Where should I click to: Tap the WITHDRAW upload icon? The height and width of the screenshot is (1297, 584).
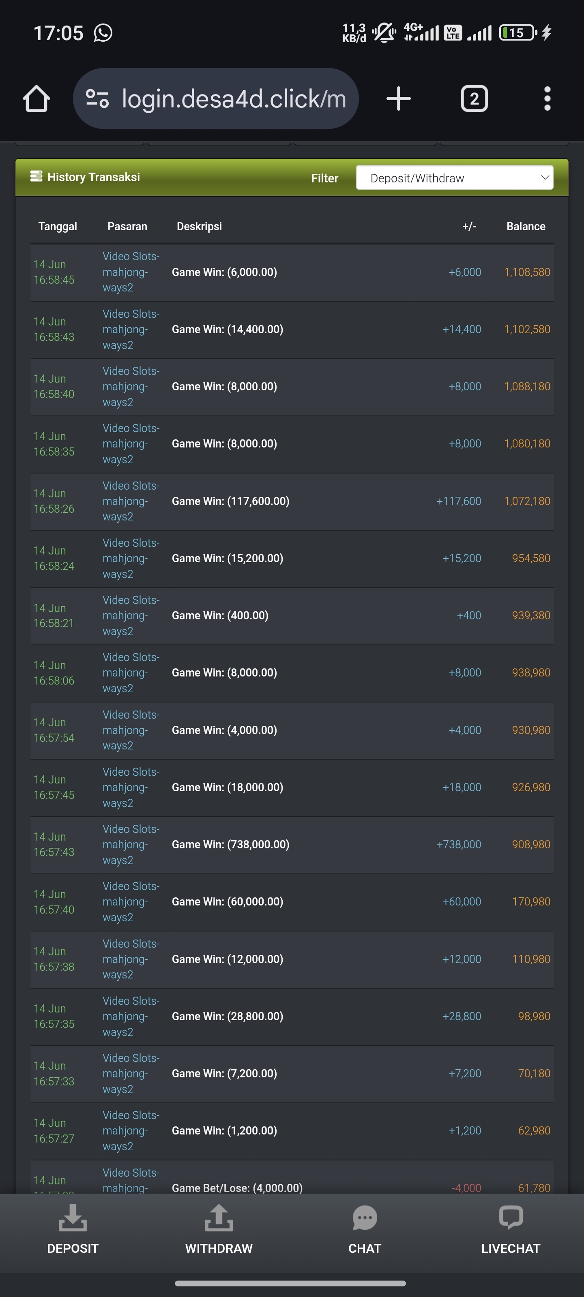coord(219,1217)
